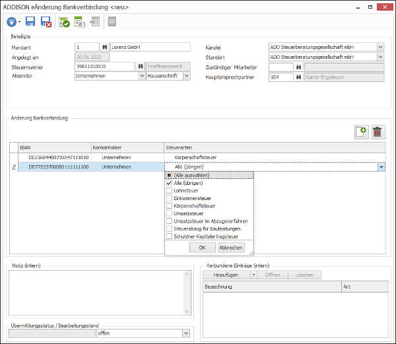Image resolution: width=396 pixels, height=344 pixels.
Task: Click the Word export icon
Action: click(112, 22)
